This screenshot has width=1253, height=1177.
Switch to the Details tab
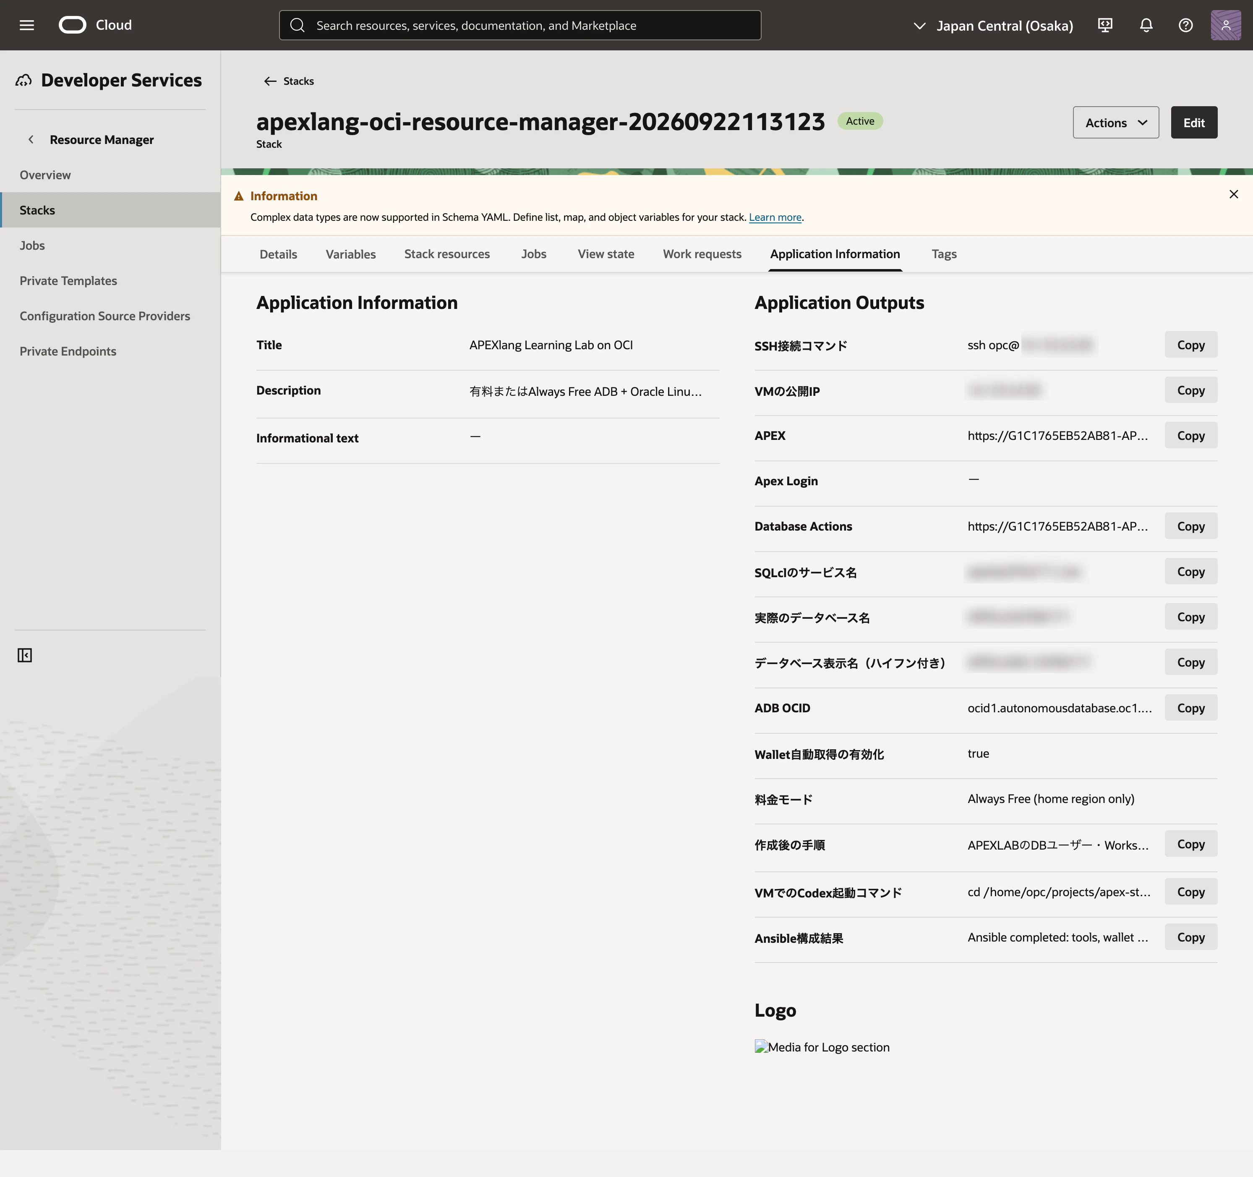click(x=278, y=254)
